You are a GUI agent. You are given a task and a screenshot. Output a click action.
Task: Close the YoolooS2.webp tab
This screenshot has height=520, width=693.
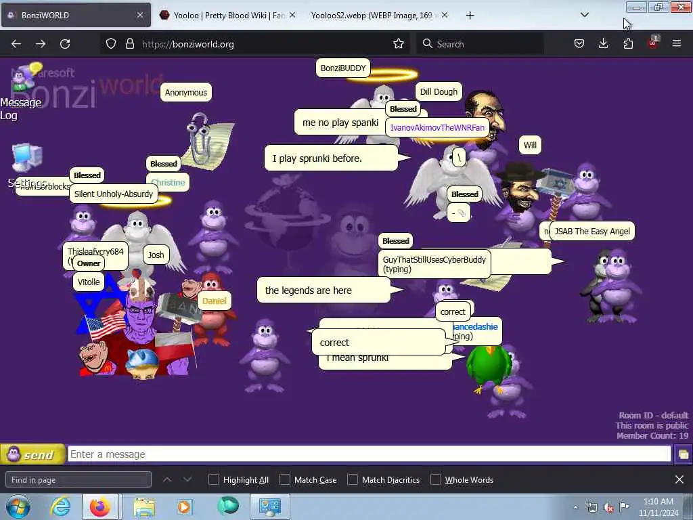click(x=445, y=15)
